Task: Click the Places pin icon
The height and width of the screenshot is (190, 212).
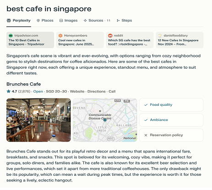Action: coord(38,21)
